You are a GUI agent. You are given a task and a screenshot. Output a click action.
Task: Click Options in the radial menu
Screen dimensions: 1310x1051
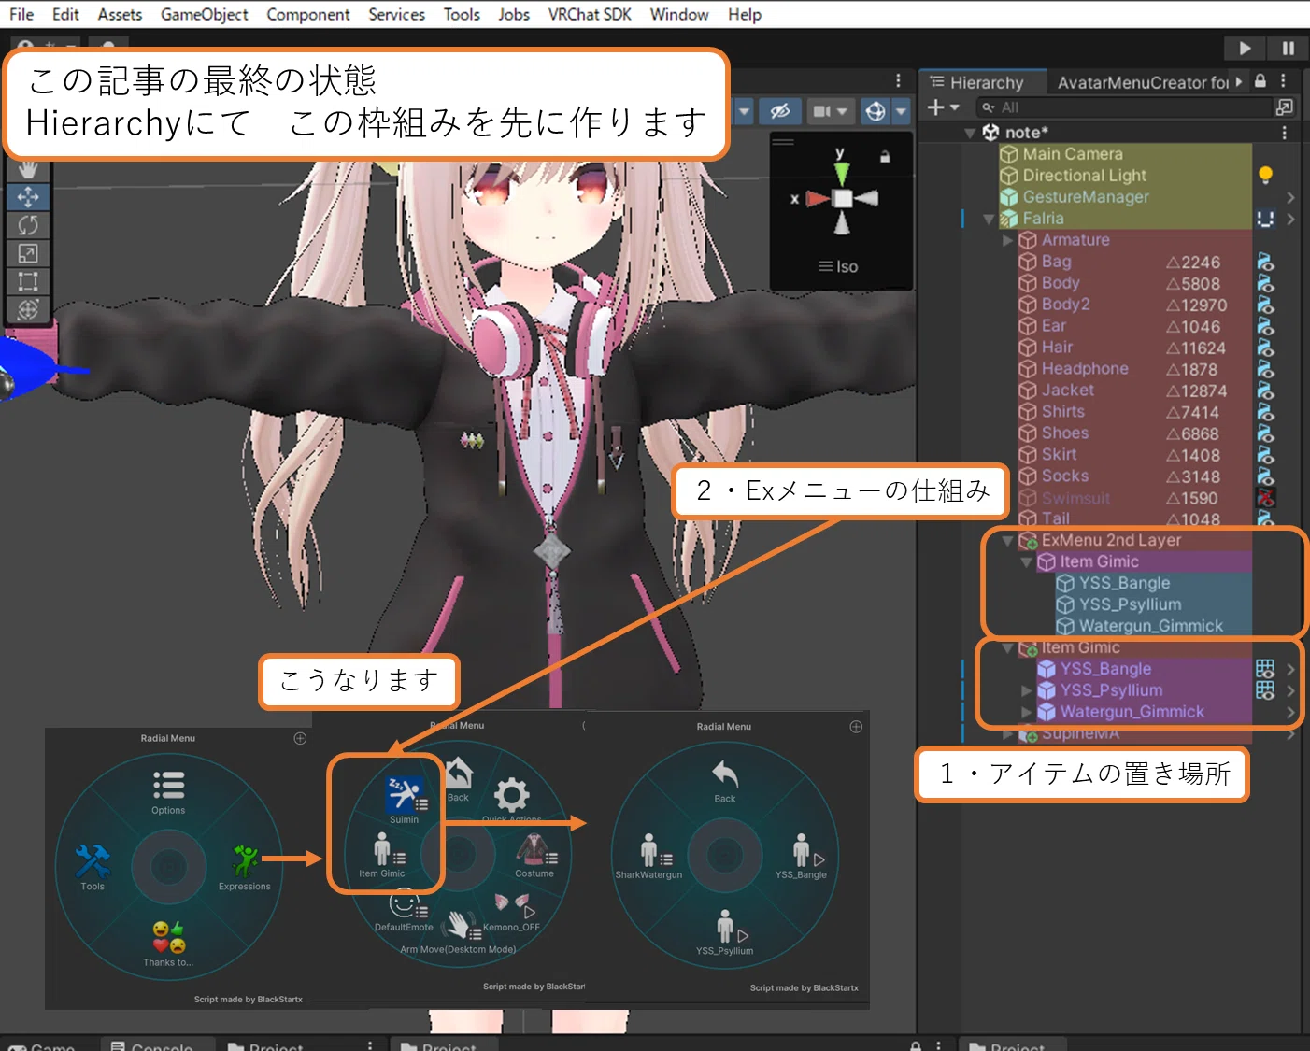pos(168,792)
